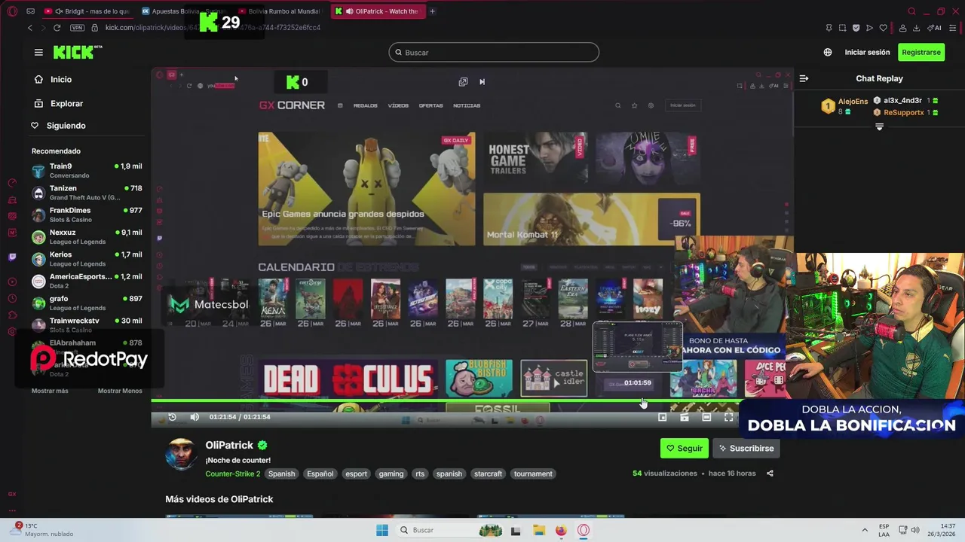
Task: Click the Opera GX taskbar icon
Action: (x=584, y=530)
